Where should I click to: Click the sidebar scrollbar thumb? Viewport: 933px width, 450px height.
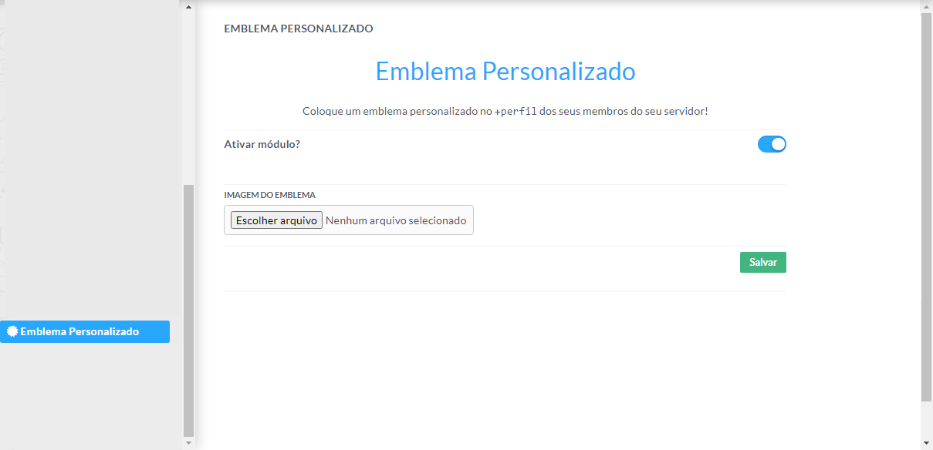point(188,308)
